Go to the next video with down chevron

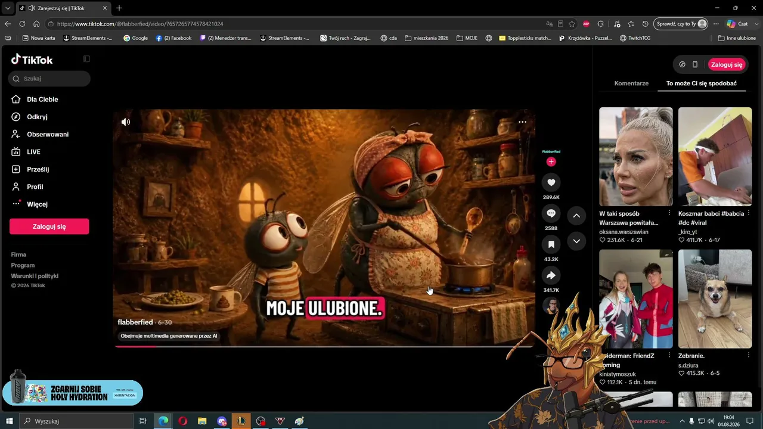[576, 241]
